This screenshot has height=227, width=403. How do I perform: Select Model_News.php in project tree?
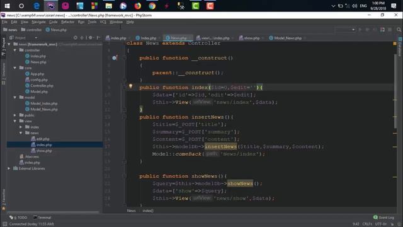pos(42,109)
